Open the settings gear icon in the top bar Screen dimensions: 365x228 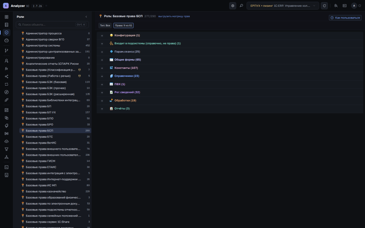(232, 6)
